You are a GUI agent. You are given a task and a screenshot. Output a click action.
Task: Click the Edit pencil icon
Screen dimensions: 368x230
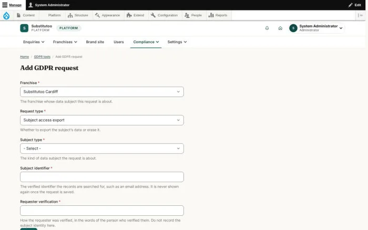[350, 5]
